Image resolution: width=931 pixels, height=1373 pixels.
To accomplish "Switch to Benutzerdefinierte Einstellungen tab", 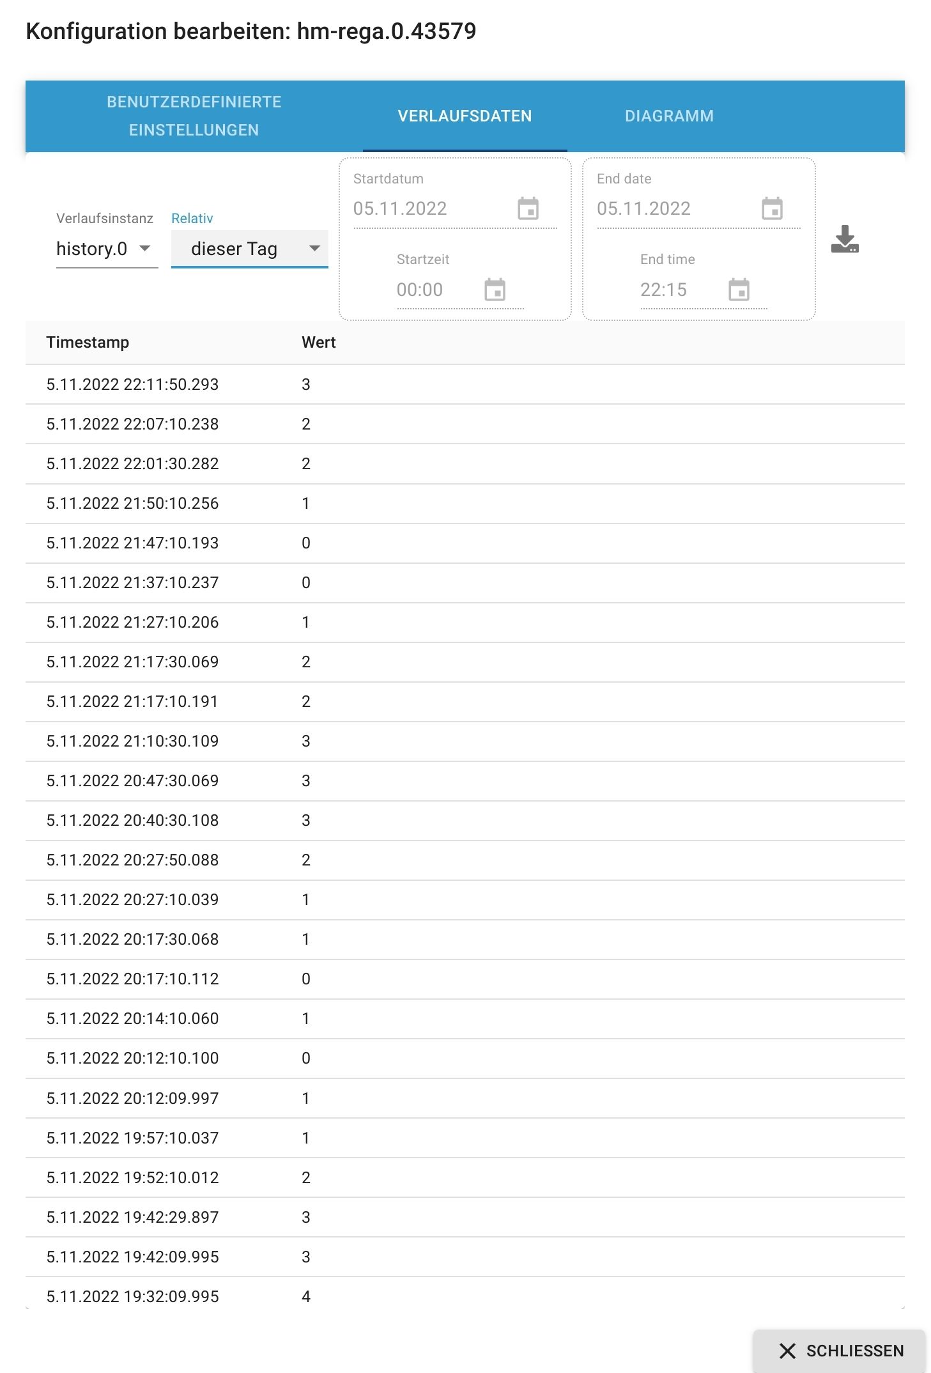I will point(194,116).
